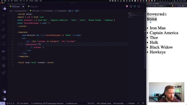
Task: Open the editor More Actions menu
Action: click(x=143, y=6)
